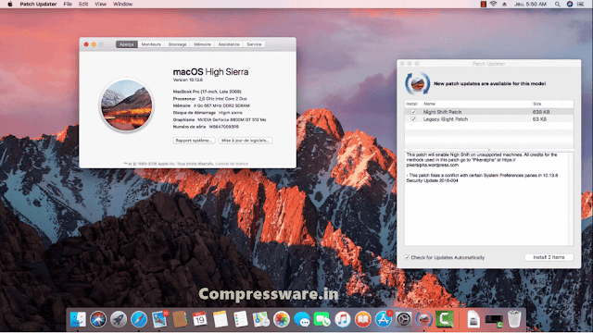Open Contacts book icon in dock

click(x=180, y=319)
